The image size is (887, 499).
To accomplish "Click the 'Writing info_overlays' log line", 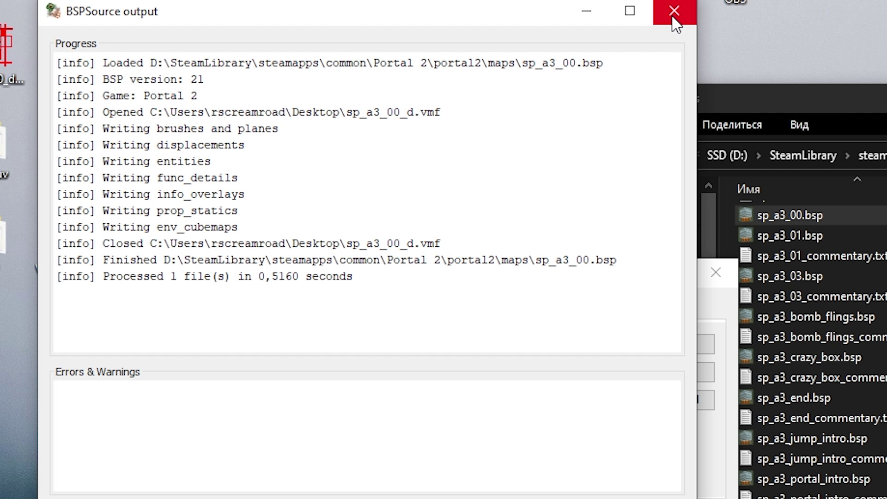I will pos(150,195).
